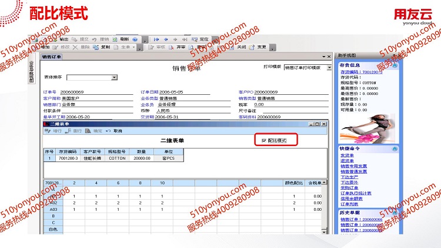Click the 销售专用发票 link

tap(353, 166)
